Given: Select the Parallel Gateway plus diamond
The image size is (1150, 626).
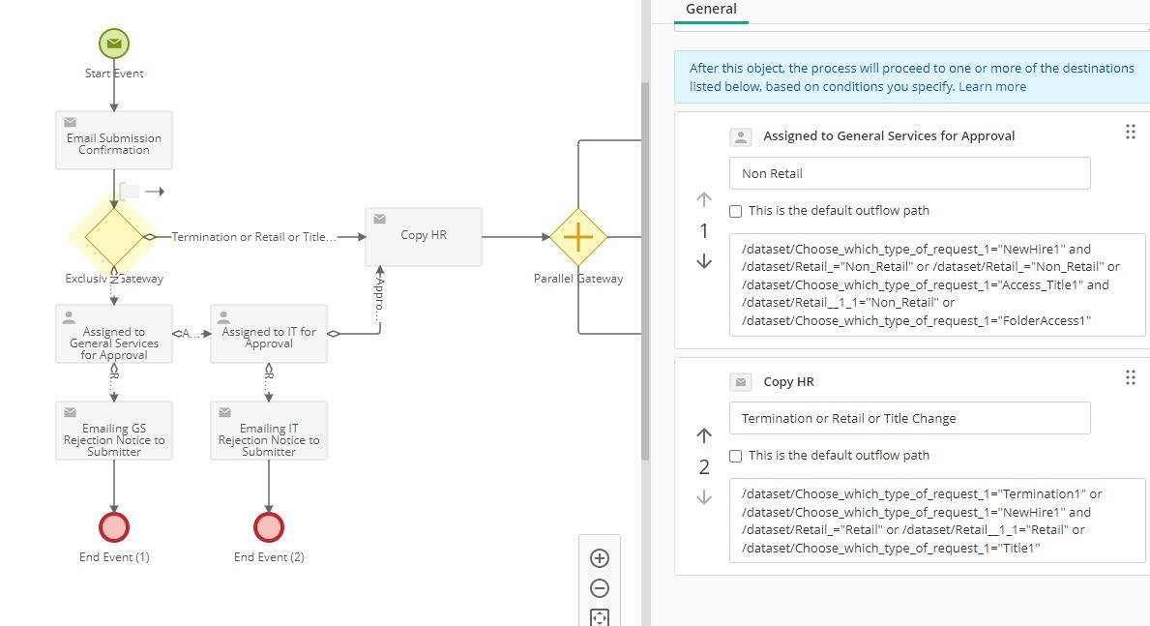Looking at the screenshot, I should coord(577,236).
